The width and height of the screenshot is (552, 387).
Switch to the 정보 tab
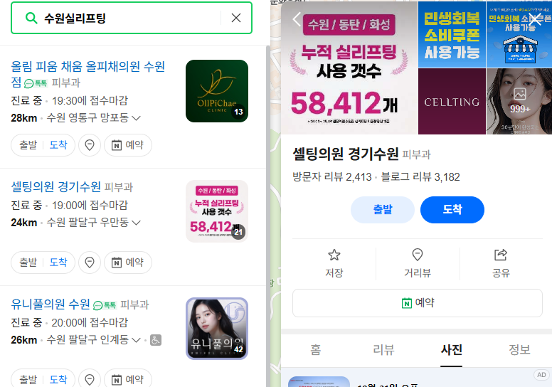(519, 350)
